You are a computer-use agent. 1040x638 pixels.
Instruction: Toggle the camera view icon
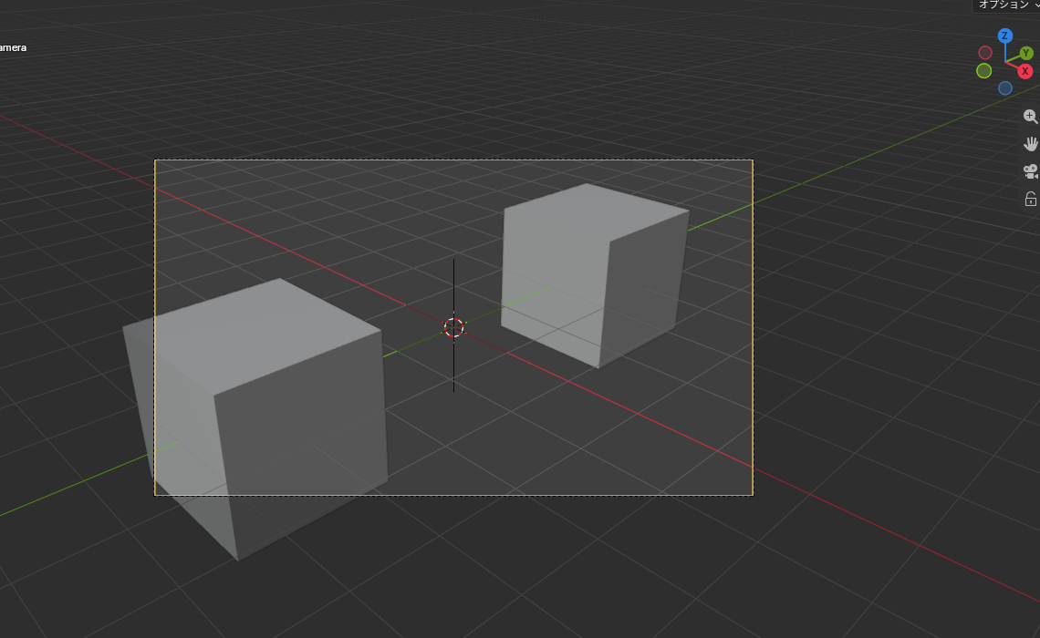(1030, 171)
